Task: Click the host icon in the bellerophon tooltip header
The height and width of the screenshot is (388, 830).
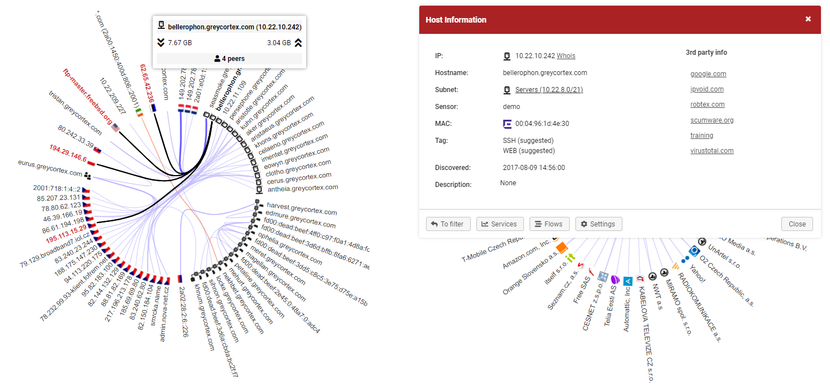Action: (162, 25)
